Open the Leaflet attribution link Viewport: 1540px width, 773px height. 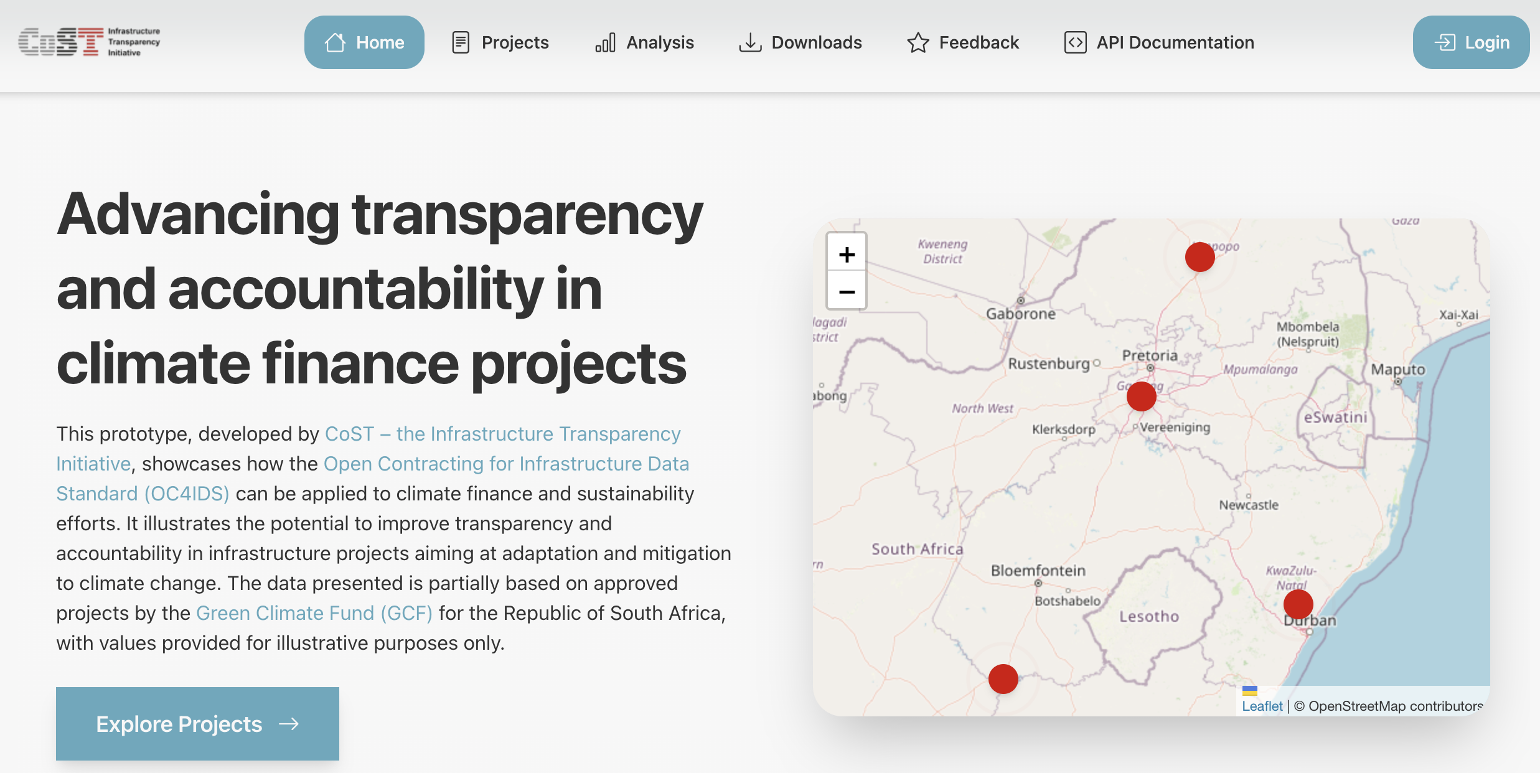pyautogui.click(x=1262, y=706)
